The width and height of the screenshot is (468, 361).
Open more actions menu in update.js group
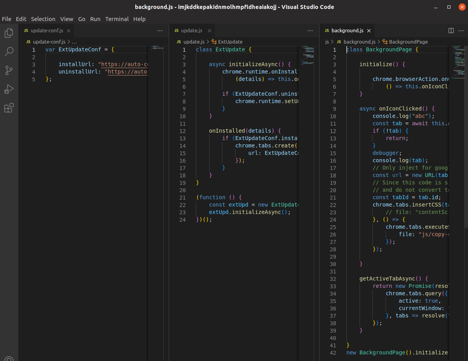(x=310, y=30)
